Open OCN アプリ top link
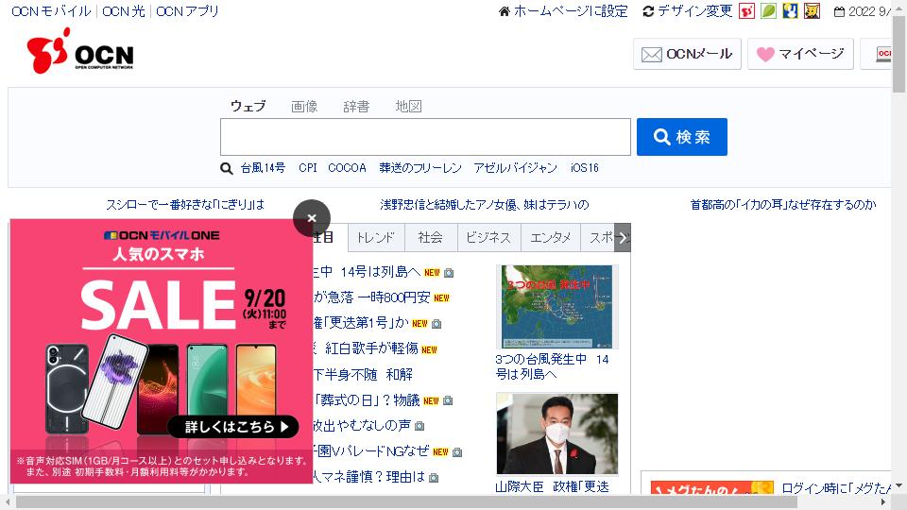 187,11
